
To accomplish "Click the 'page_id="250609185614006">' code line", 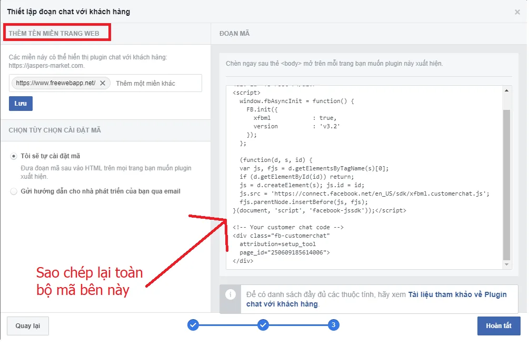I will 285,253.
